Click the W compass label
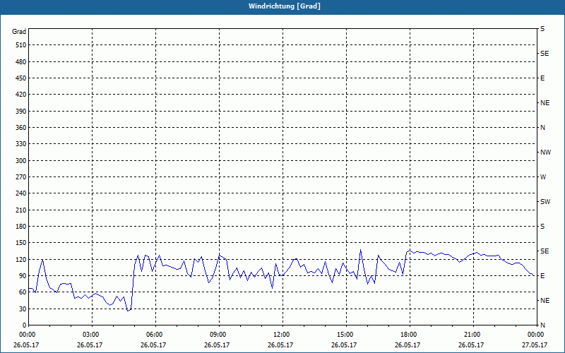The height and width of the screenshot is (353, 565). click(543, 177)
